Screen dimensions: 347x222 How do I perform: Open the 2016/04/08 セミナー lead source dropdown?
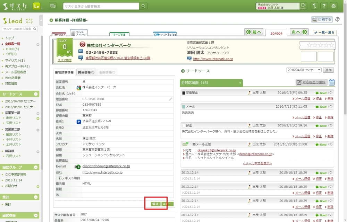coord(304,70)
